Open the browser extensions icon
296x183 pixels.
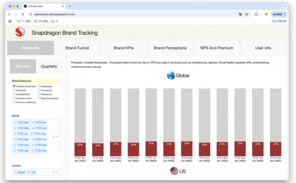pyautogui.click(x=256, y=14)
